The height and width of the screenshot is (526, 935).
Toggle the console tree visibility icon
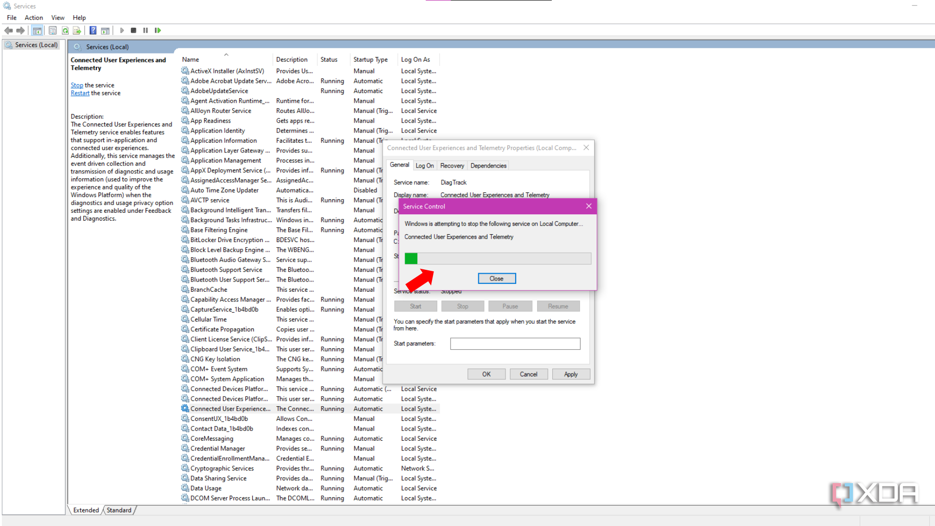coord(37,30)
